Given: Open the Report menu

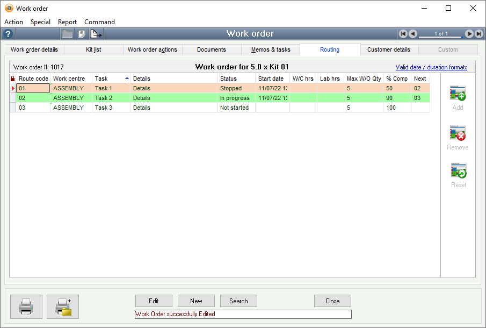Looking at the screenshot, I should (67, 22).
